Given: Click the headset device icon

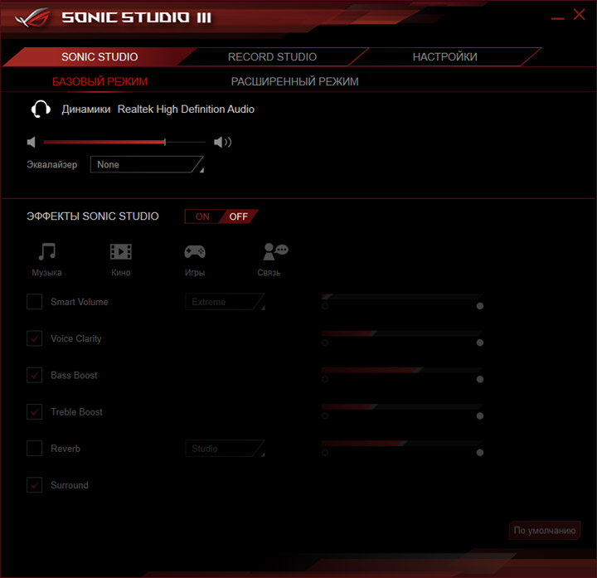Looking at the screenshot, I should (41, 109).
